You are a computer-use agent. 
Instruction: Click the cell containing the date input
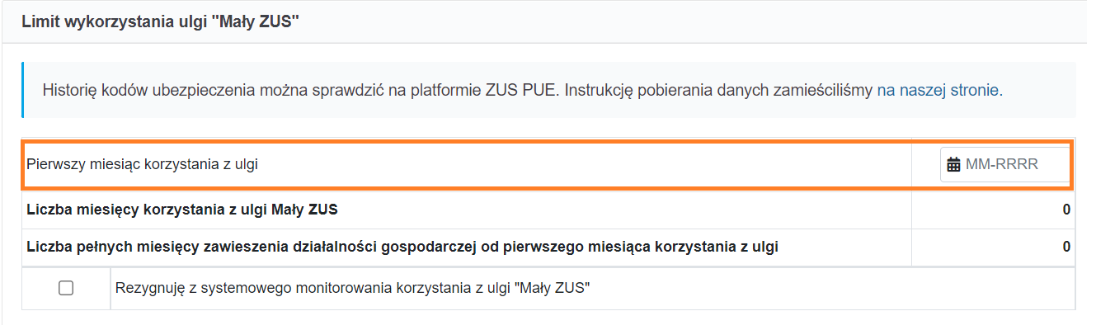tap(993, 165)
